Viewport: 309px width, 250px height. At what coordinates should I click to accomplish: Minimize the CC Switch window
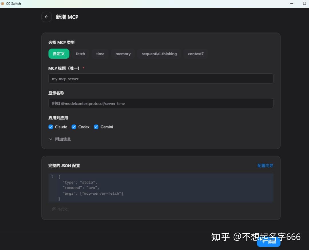pos(292,3)
